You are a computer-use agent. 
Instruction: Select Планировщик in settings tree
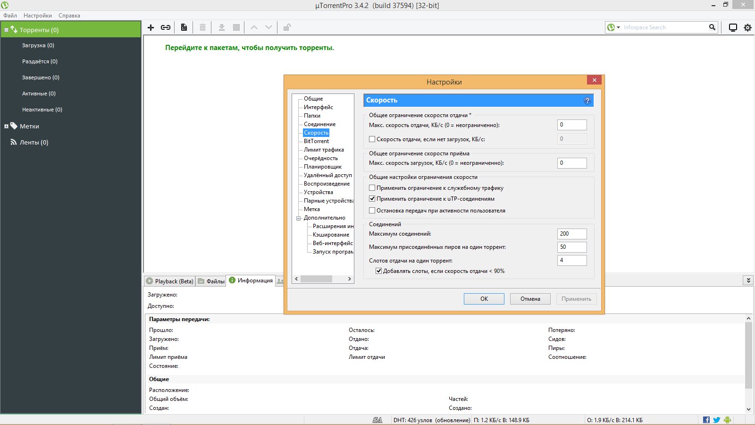(x=323, y=167)
